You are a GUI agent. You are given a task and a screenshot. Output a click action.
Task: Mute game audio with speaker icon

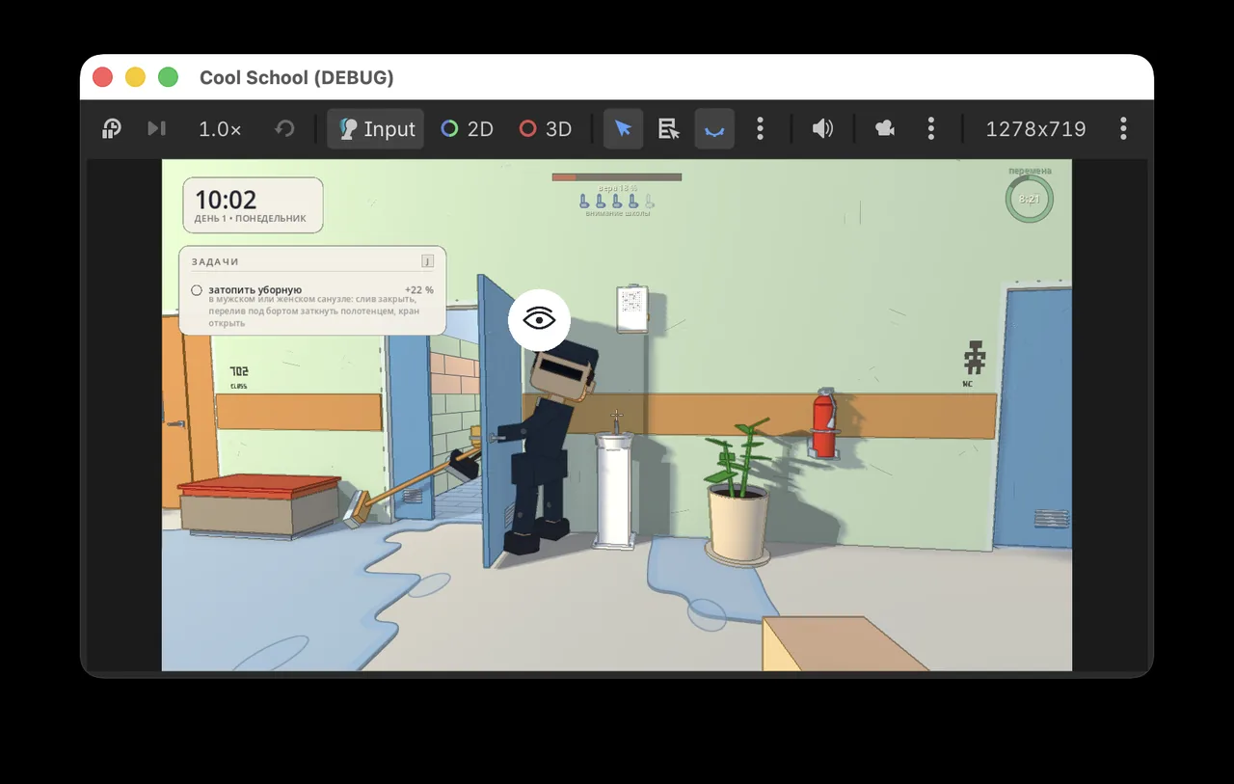[822, 129]
